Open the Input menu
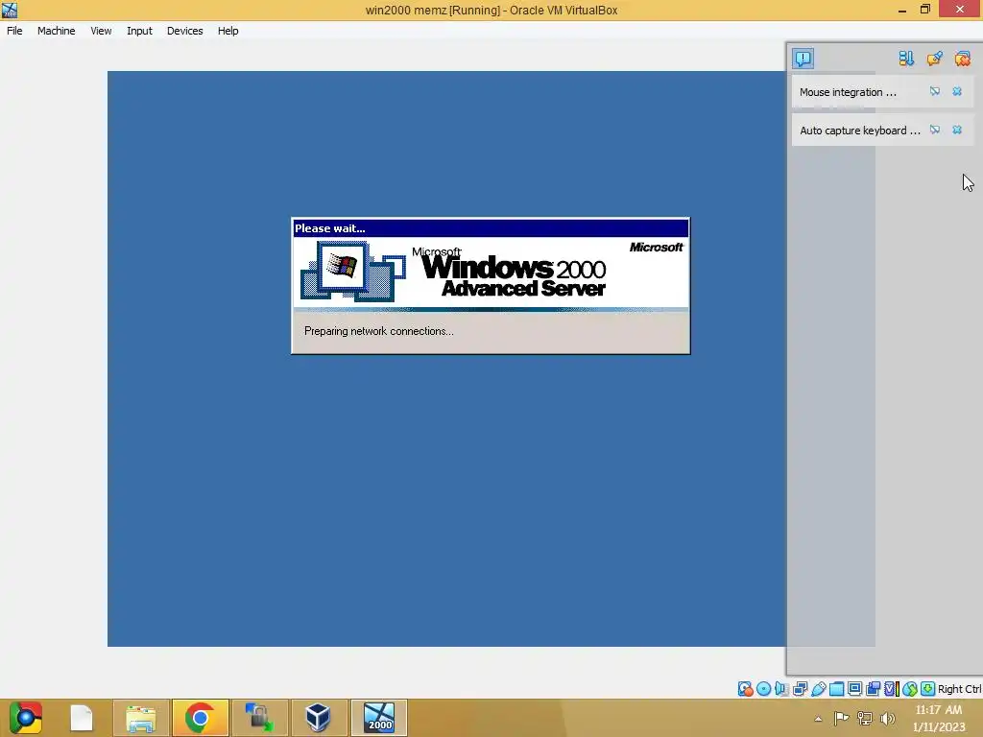983x737 pixels. click(139, 31)
